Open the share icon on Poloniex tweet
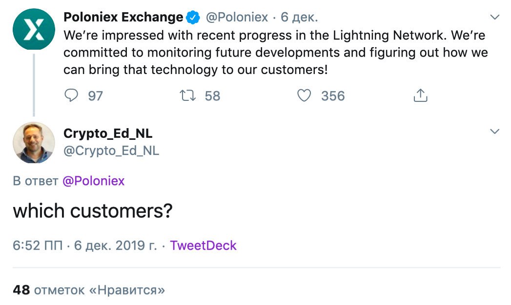This screenshot has width=511, height=305. (x=420, y=95)
